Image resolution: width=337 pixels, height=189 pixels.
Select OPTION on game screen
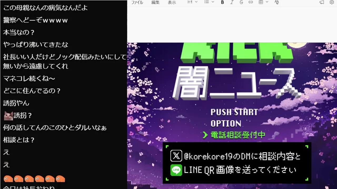[x=226, y=123]
